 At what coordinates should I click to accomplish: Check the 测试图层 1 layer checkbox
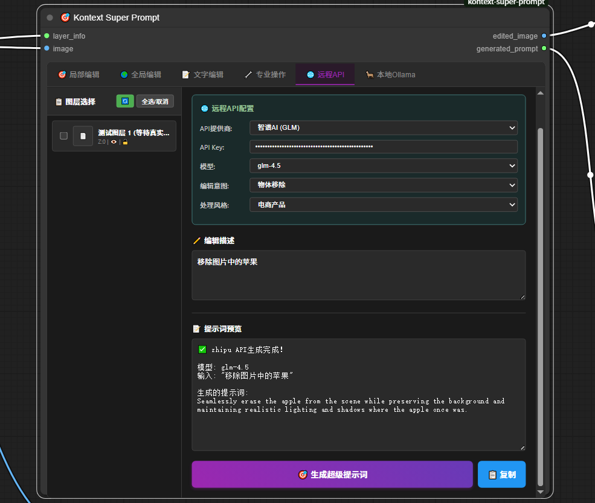(x=64, y=136)
